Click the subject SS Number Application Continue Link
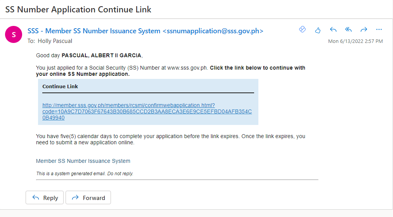Viewport: 393px width, 217px height. coord(78,10)
